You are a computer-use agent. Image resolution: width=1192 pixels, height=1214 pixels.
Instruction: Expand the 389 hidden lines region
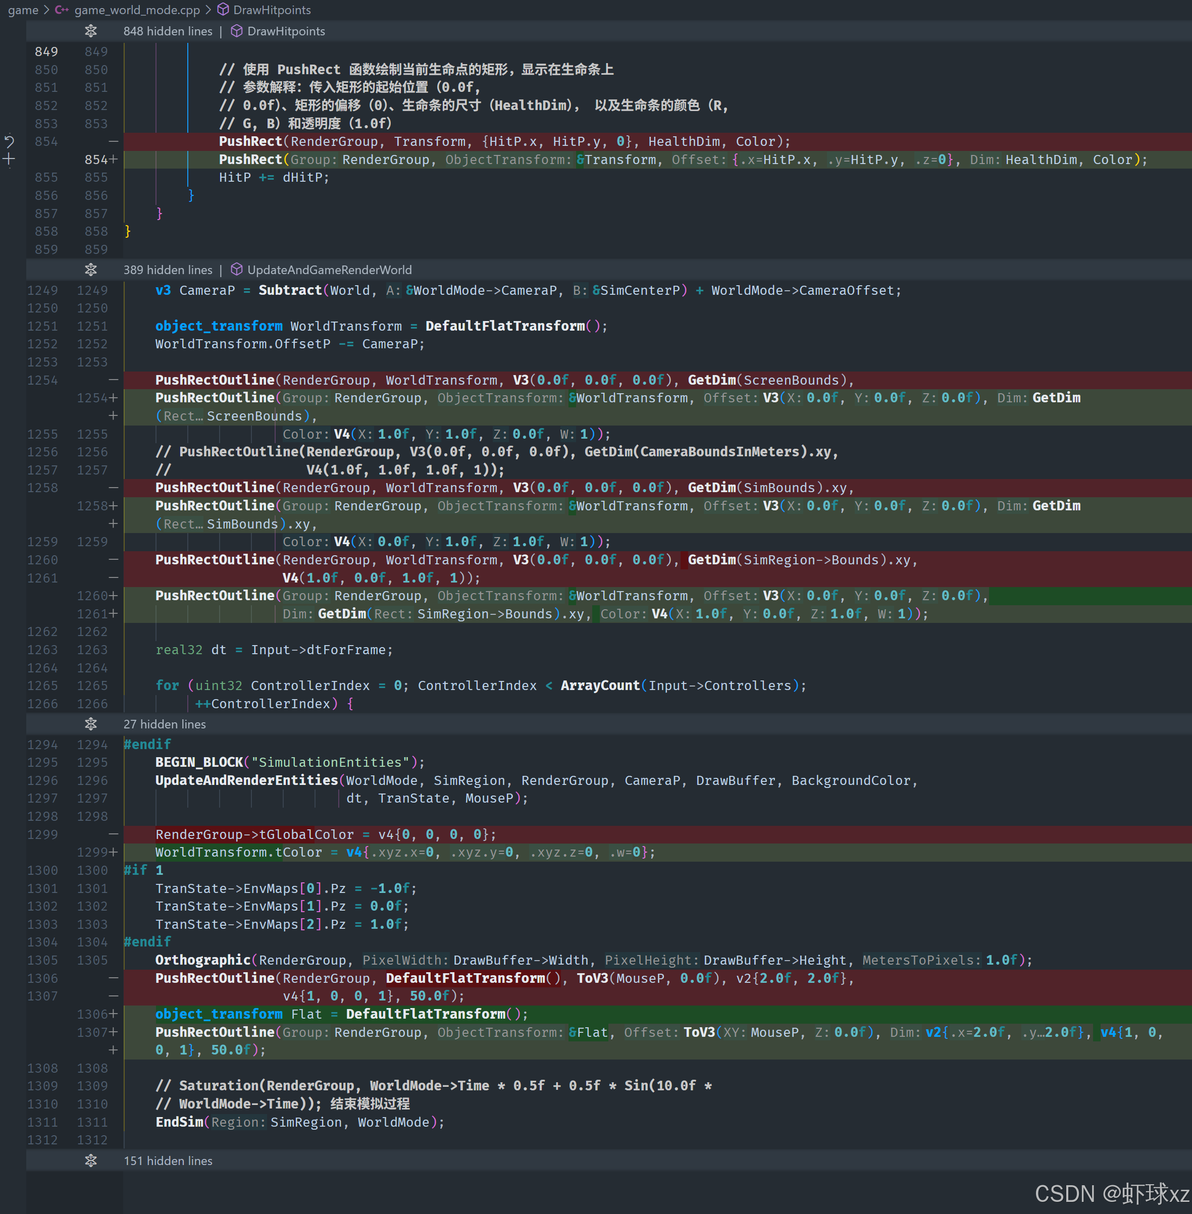coord(168,270)
